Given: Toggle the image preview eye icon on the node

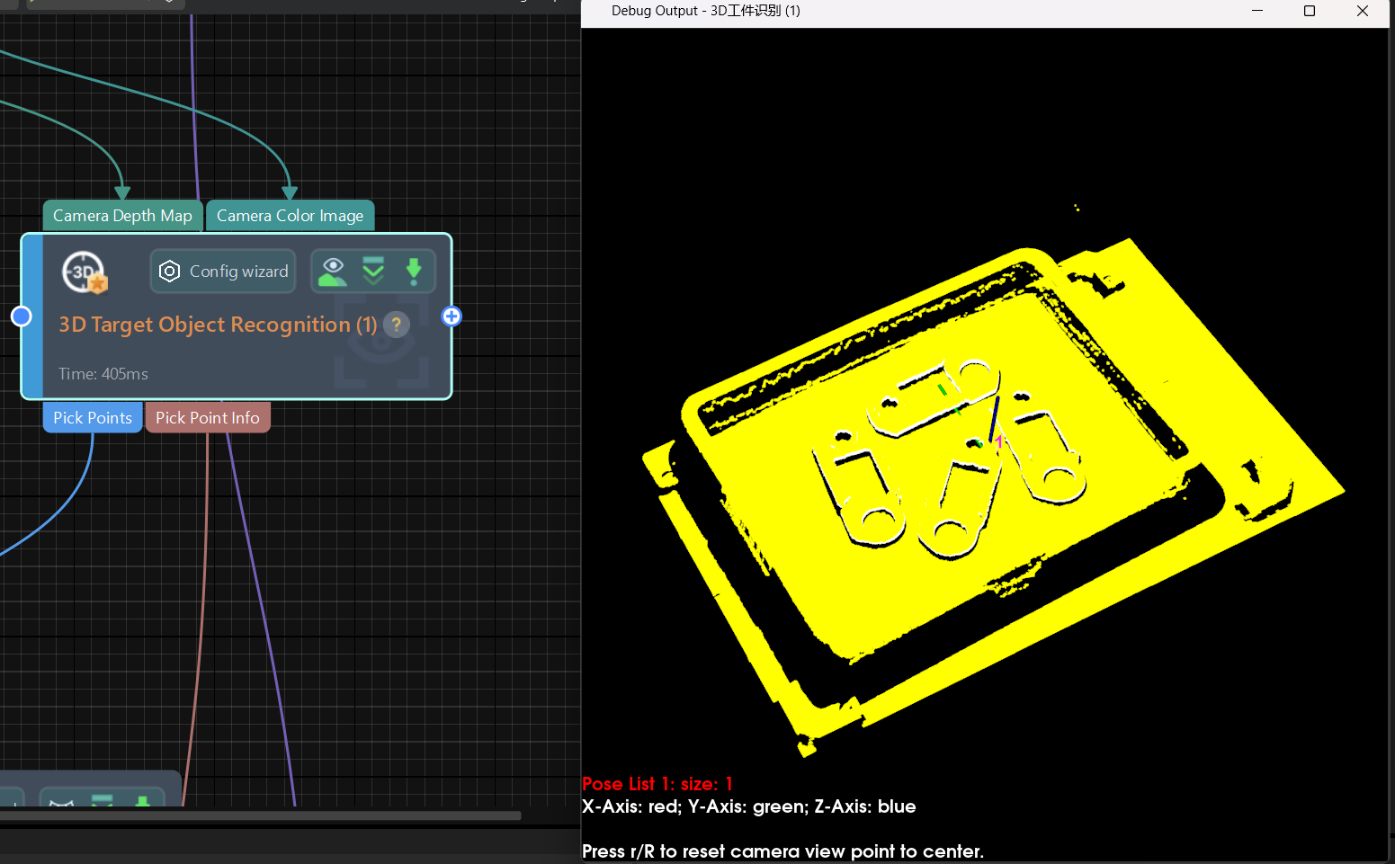Looking at the screenshot, I should point(332,271).
